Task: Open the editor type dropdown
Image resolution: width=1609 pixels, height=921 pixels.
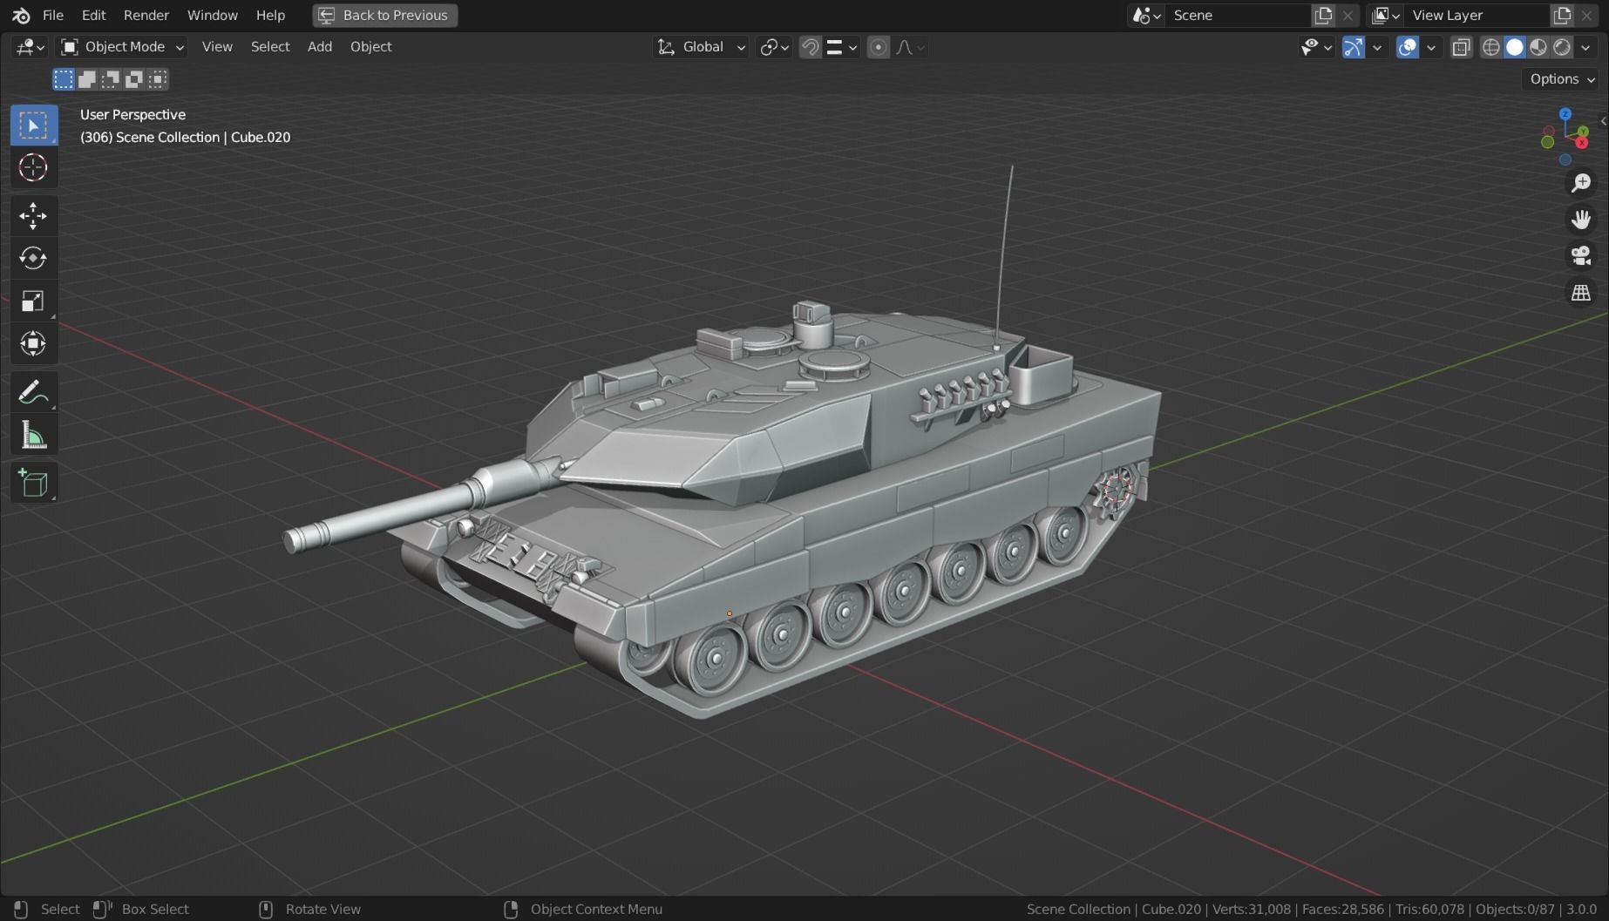Action: [30, 47]
